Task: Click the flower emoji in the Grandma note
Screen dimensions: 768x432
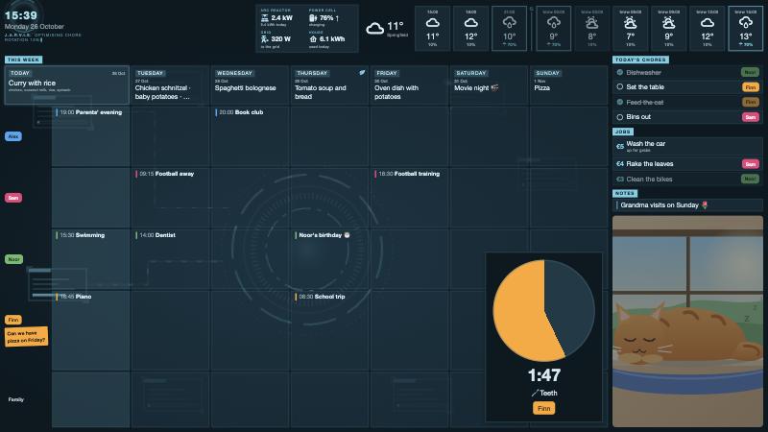Action: click(705, 205)
